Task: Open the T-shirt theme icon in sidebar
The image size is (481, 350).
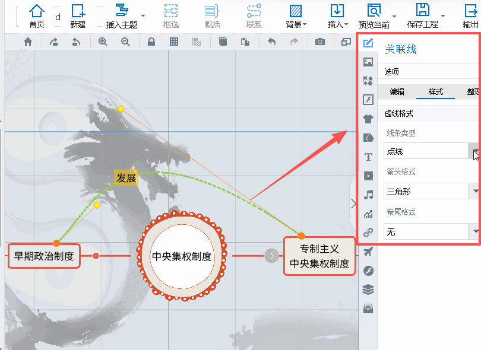Action: pyautogui.click(x=368, y=119)
